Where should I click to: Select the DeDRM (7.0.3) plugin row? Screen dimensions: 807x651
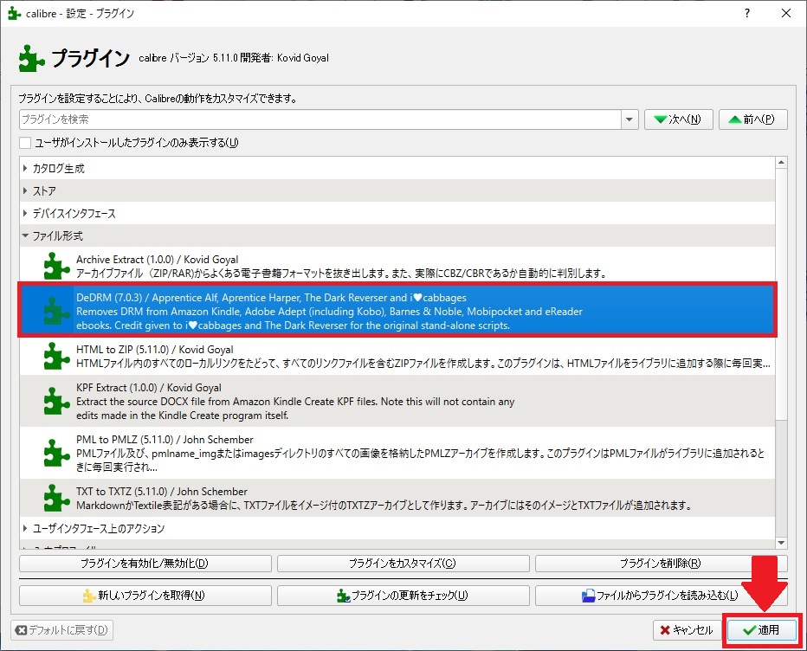click(397, 311)
